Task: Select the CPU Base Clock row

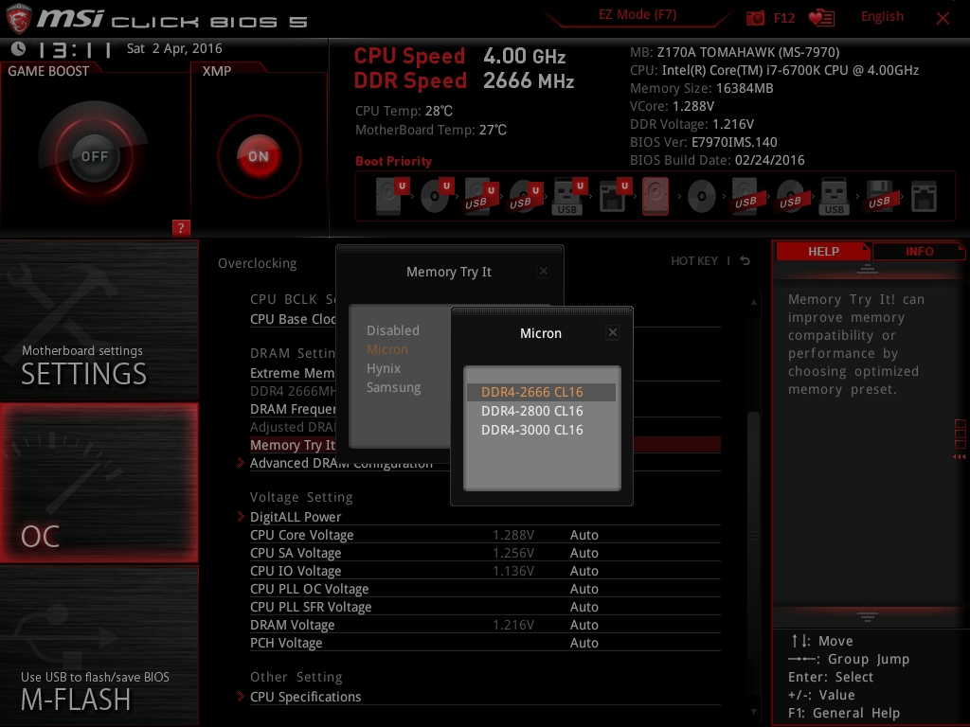Action: click(293, 319)
